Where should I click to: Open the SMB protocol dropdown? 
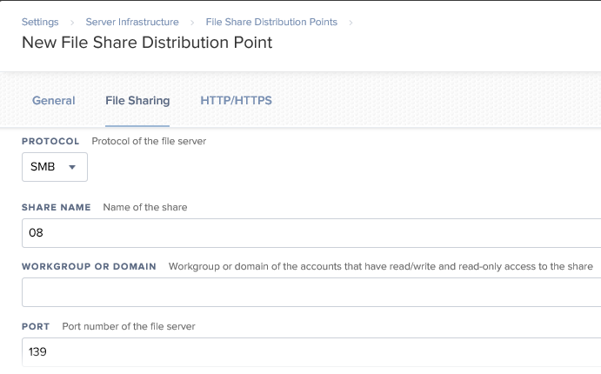(x=55, y=167)
